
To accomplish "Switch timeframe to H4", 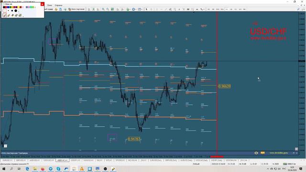I will (x=231, y=9).
